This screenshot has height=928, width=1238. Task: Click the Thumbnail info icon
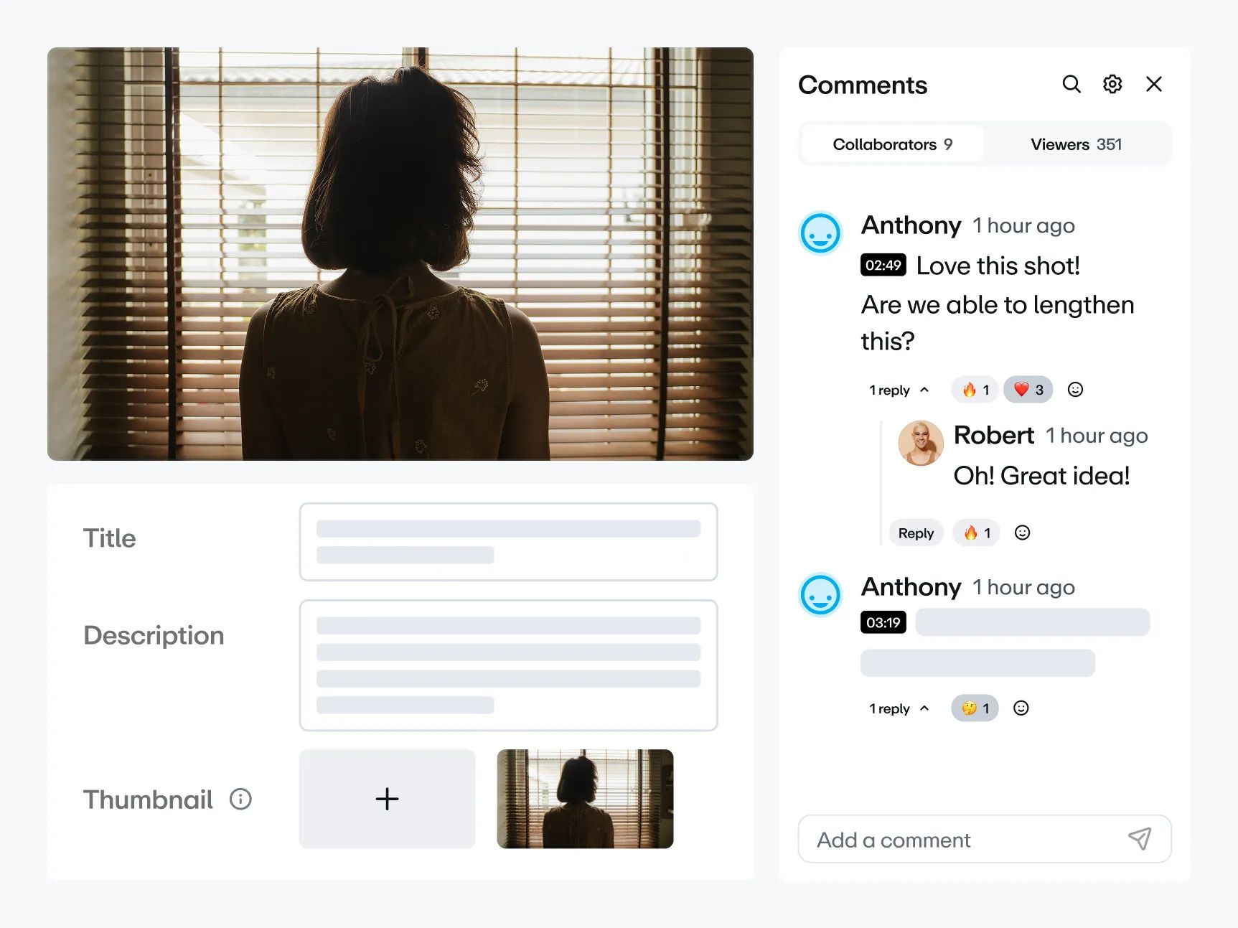(x=240, y=799)
